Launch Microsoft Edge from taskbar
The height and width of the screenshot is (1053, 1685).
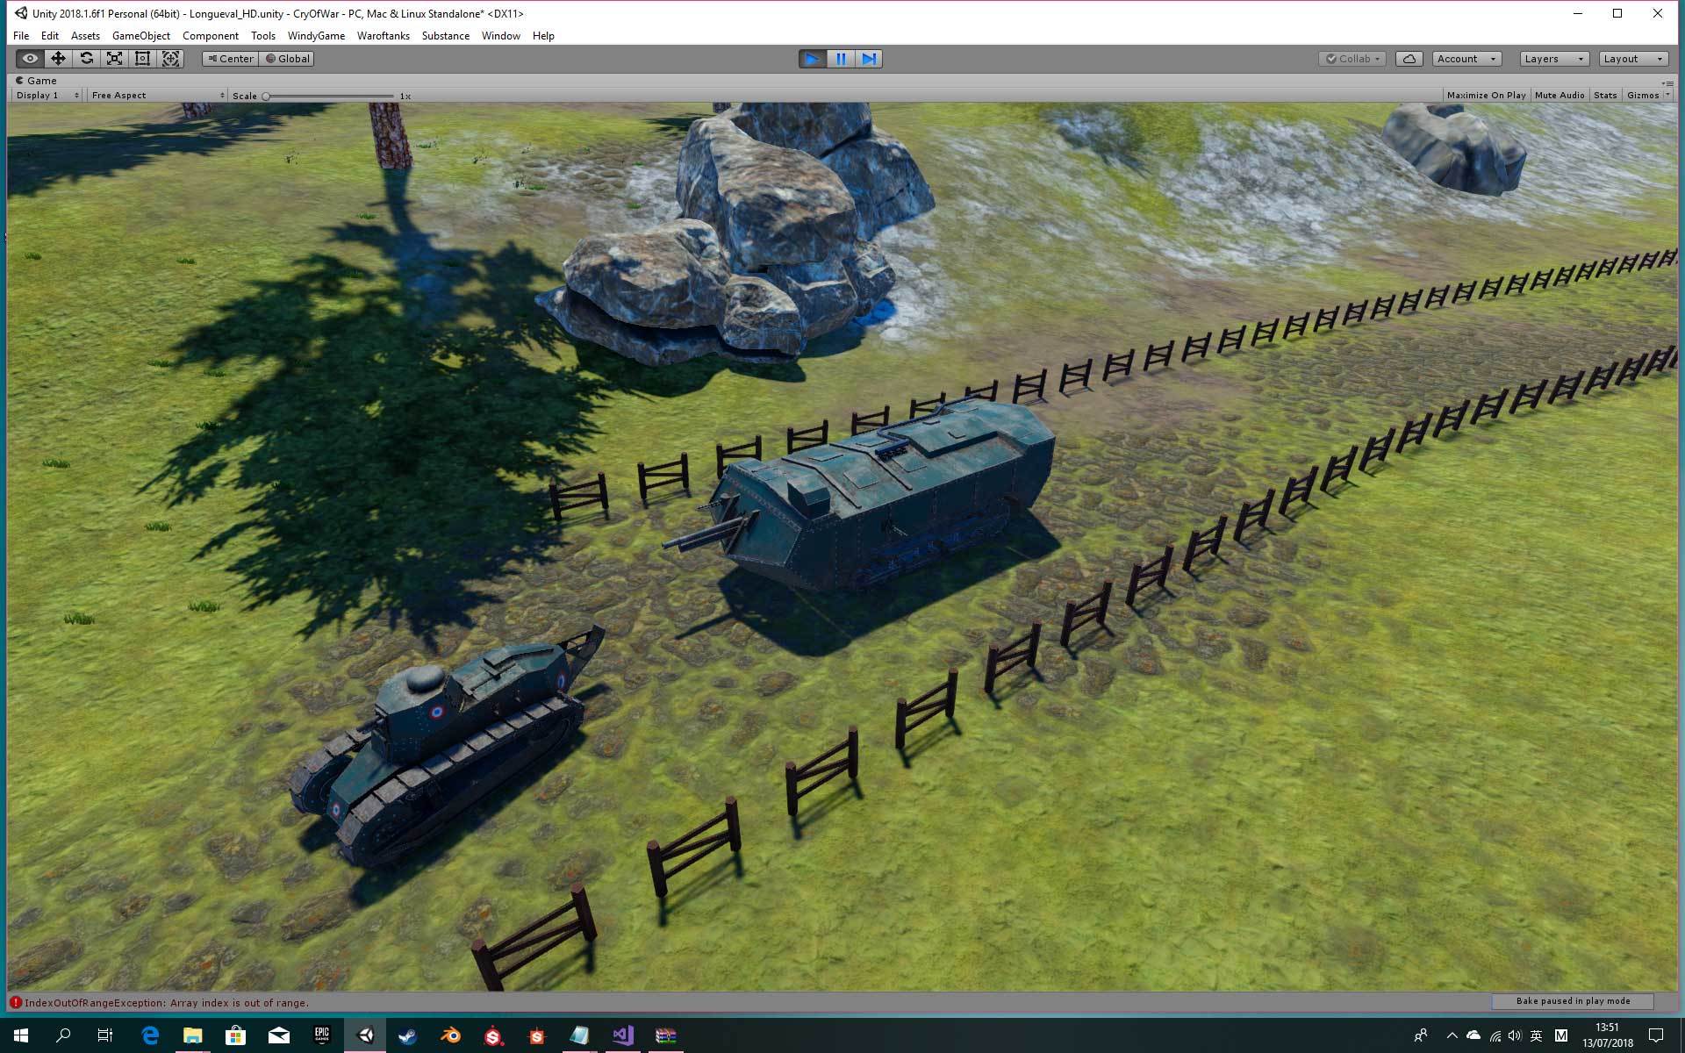coord(150,1035)
